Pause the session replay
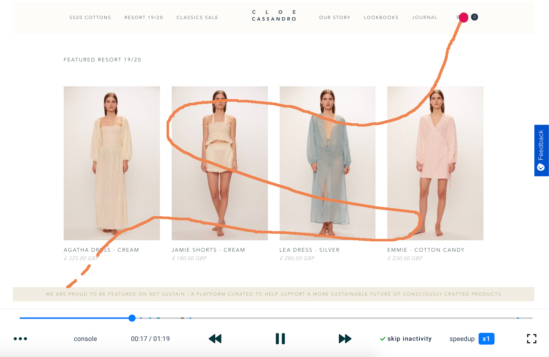 pyautogui.click(x=280, y=339)
